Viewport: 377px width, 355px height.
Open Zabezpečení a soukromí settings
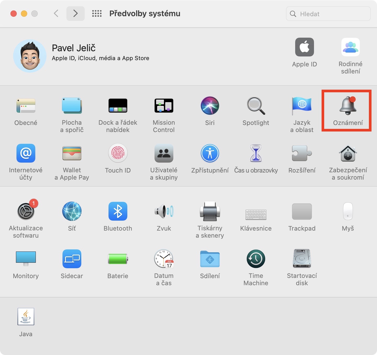pyautogui.click(x=348, y=153)
